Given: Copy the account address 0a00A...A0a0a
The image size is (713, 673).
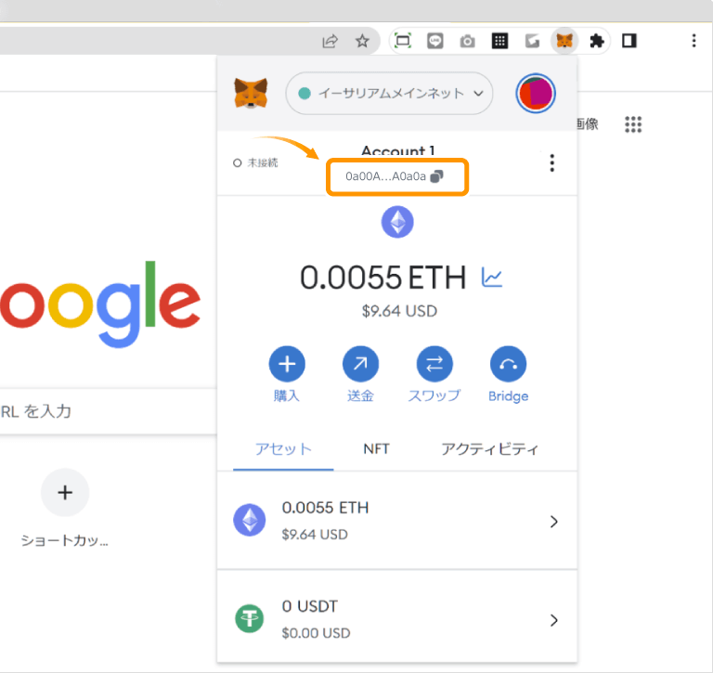Looking at the screenshot, I should [x=395, y=176].
